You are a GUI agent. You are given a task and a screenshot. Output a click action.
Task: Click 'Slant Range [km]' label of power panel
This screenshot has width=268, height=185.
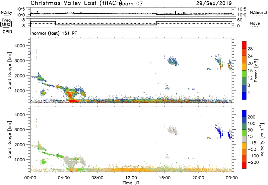click(x=9, y=70)
